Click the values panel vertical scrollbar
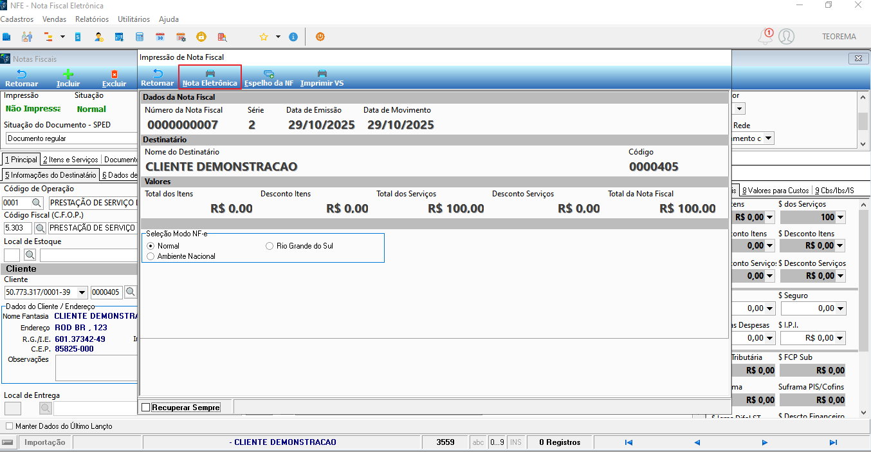The width and height of the screenshot is (871, 452). [863, 309]
